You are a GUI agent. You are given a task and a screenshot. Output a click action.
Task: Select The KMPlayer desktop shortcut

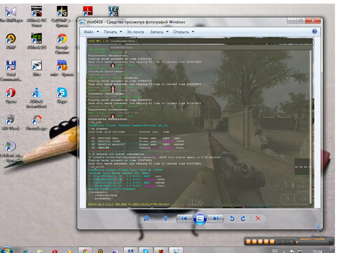click(11, 14)
